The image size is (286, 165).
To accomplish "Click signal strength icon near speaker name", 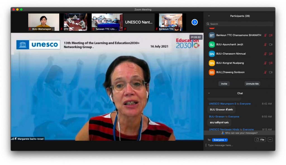I will [12, 139].
